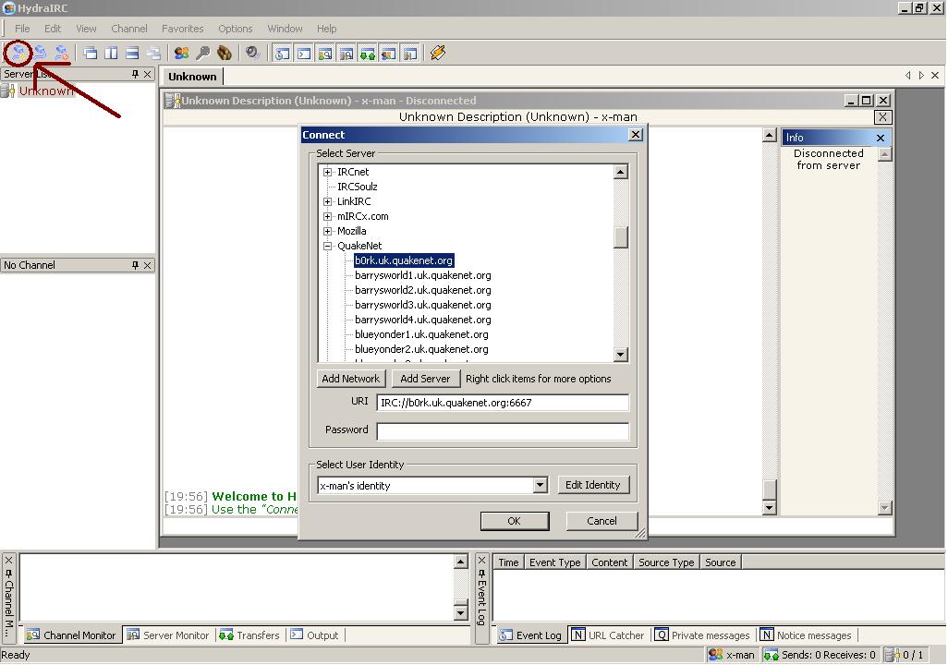
Task: Open the Options menu
Action: point(236,29)
